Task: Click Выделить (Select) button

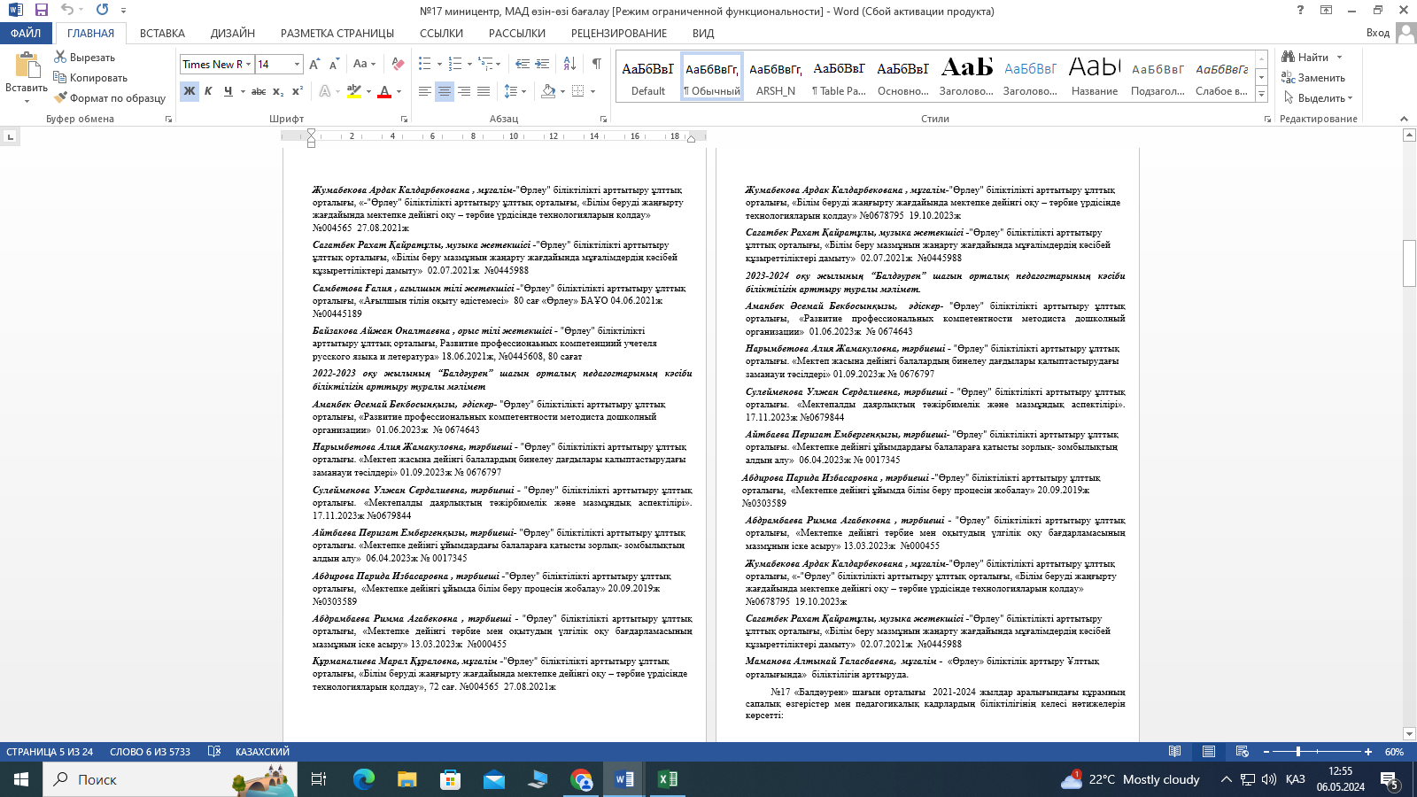Action: tap(1318, 97)
